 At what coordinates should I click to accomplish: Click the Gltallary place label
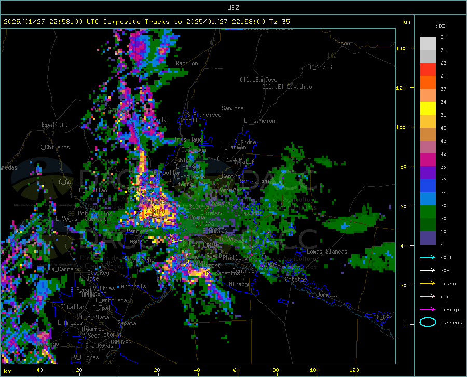pos(74,307)
